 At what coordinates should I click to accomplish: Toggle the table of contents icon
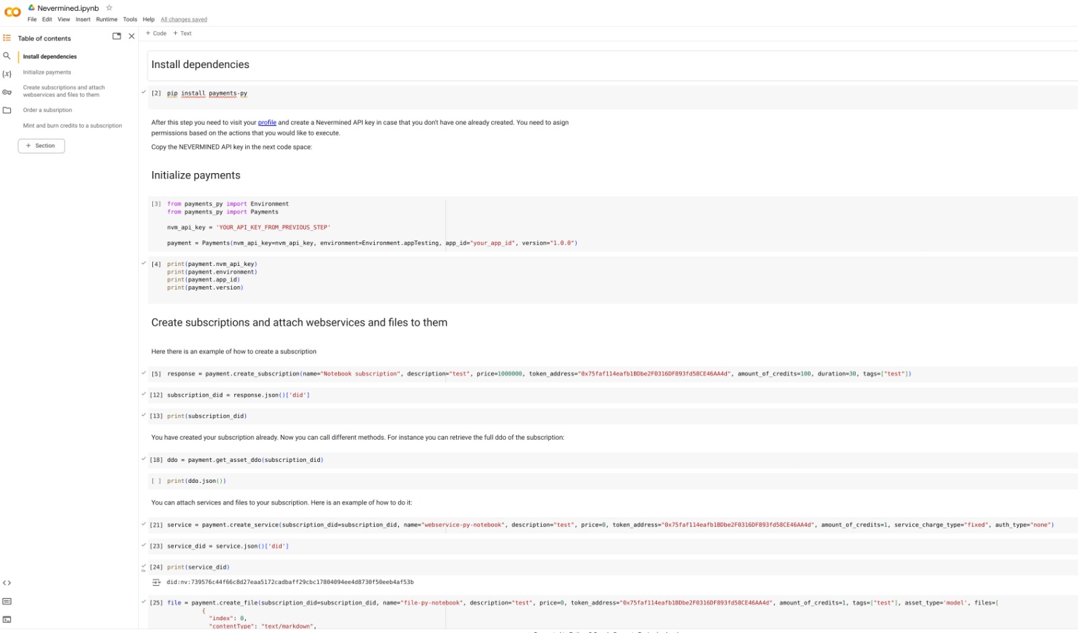tap(7, 38)
